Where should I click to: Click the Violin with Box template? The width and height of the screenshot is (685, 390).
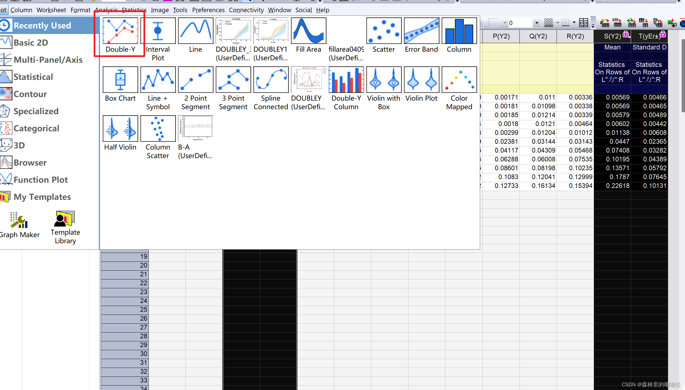(383, 80)
